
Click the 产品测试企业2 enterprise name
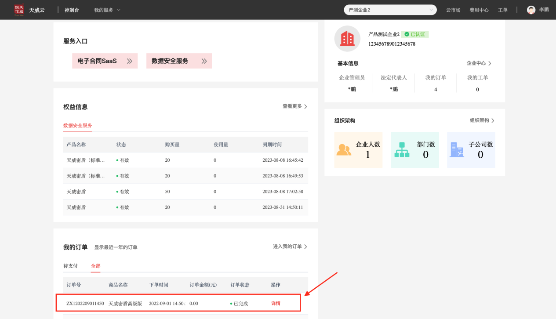[x=384, y=34]
